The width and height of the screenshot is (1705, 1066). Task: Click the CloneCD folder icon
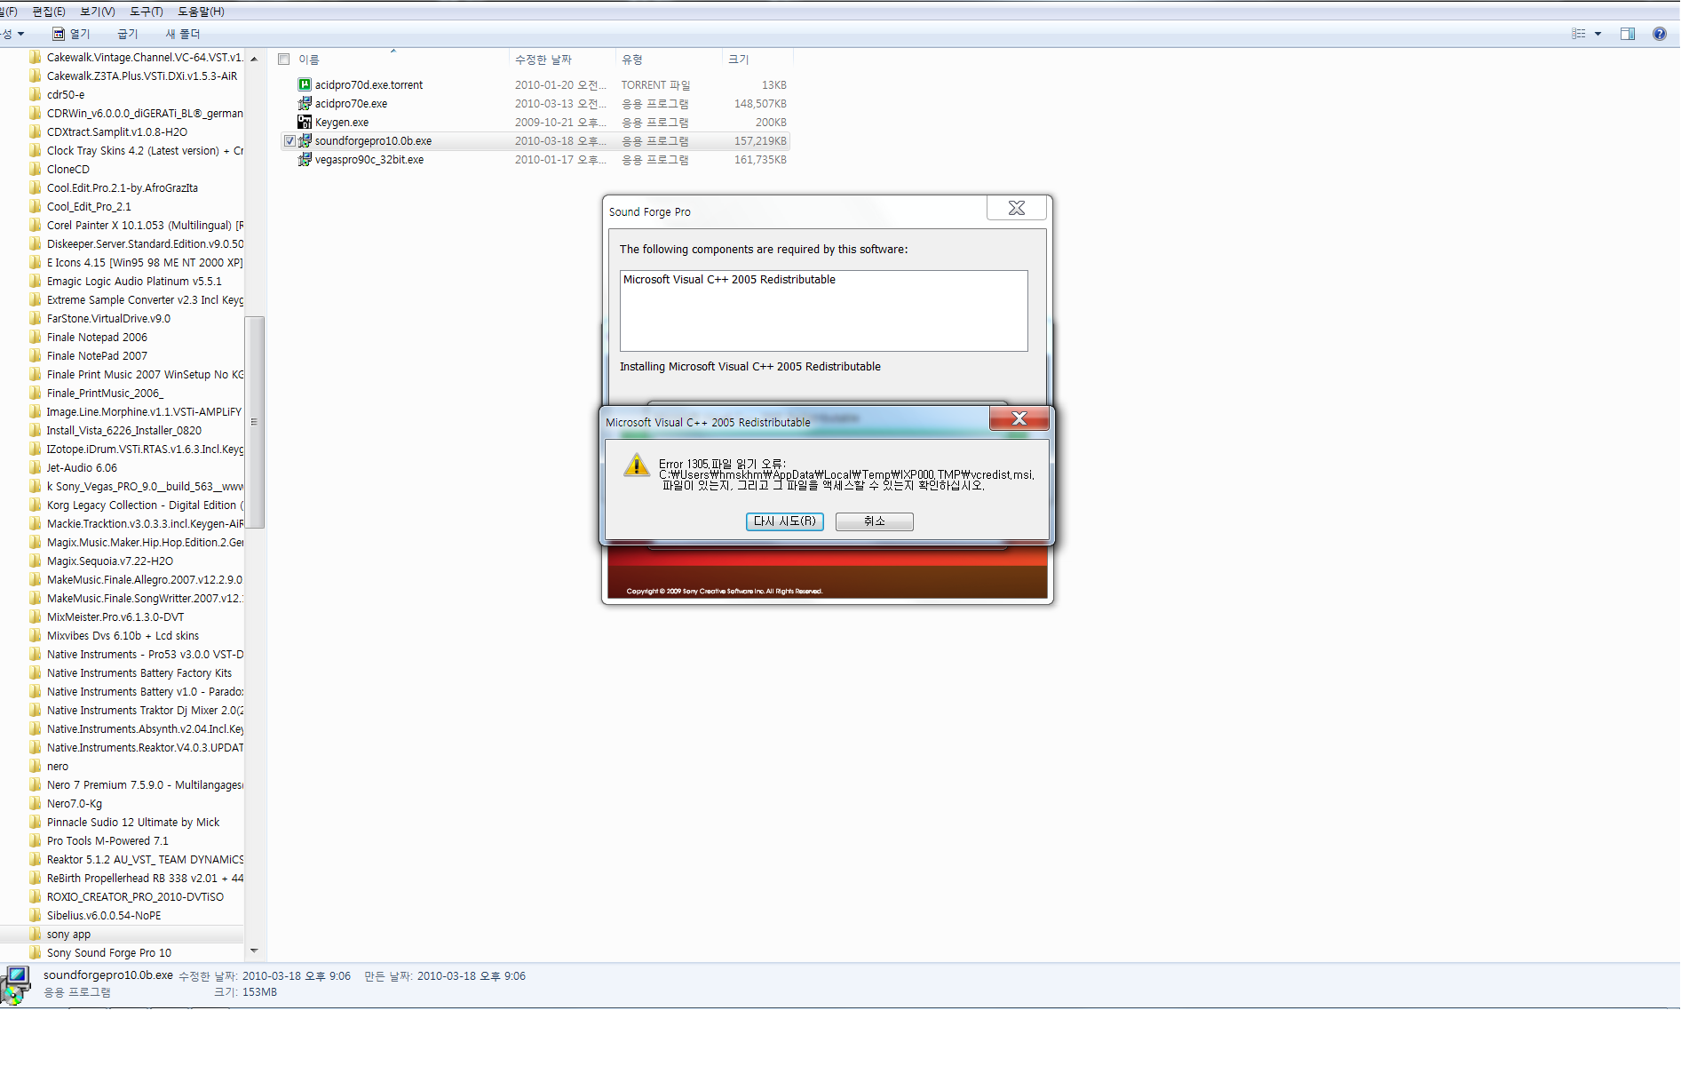36,169
